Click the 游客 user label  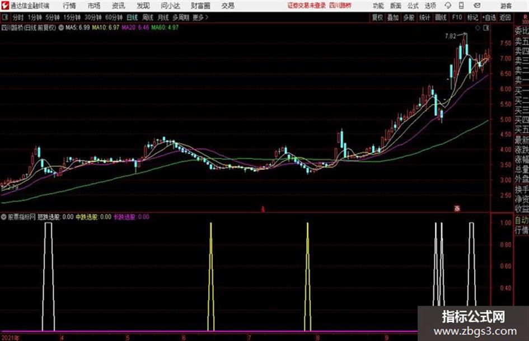(x=505, y=6)
